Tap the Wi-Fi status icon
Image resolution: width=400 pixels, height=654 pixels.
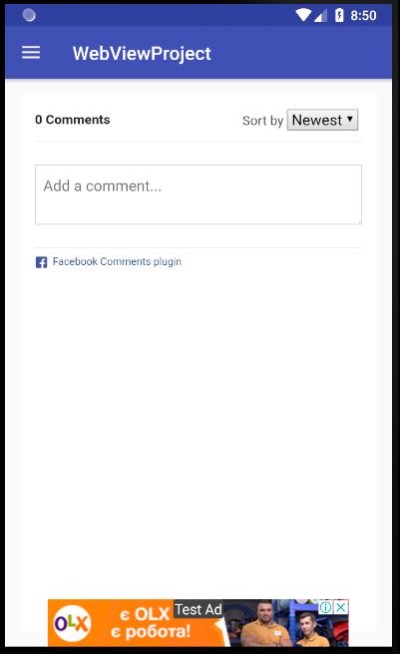coord(303,15)
